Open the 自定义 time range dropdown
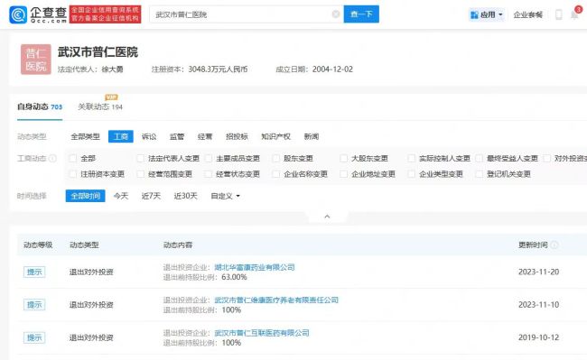This screenshot has width=587, height=360. tap(225, 196)
